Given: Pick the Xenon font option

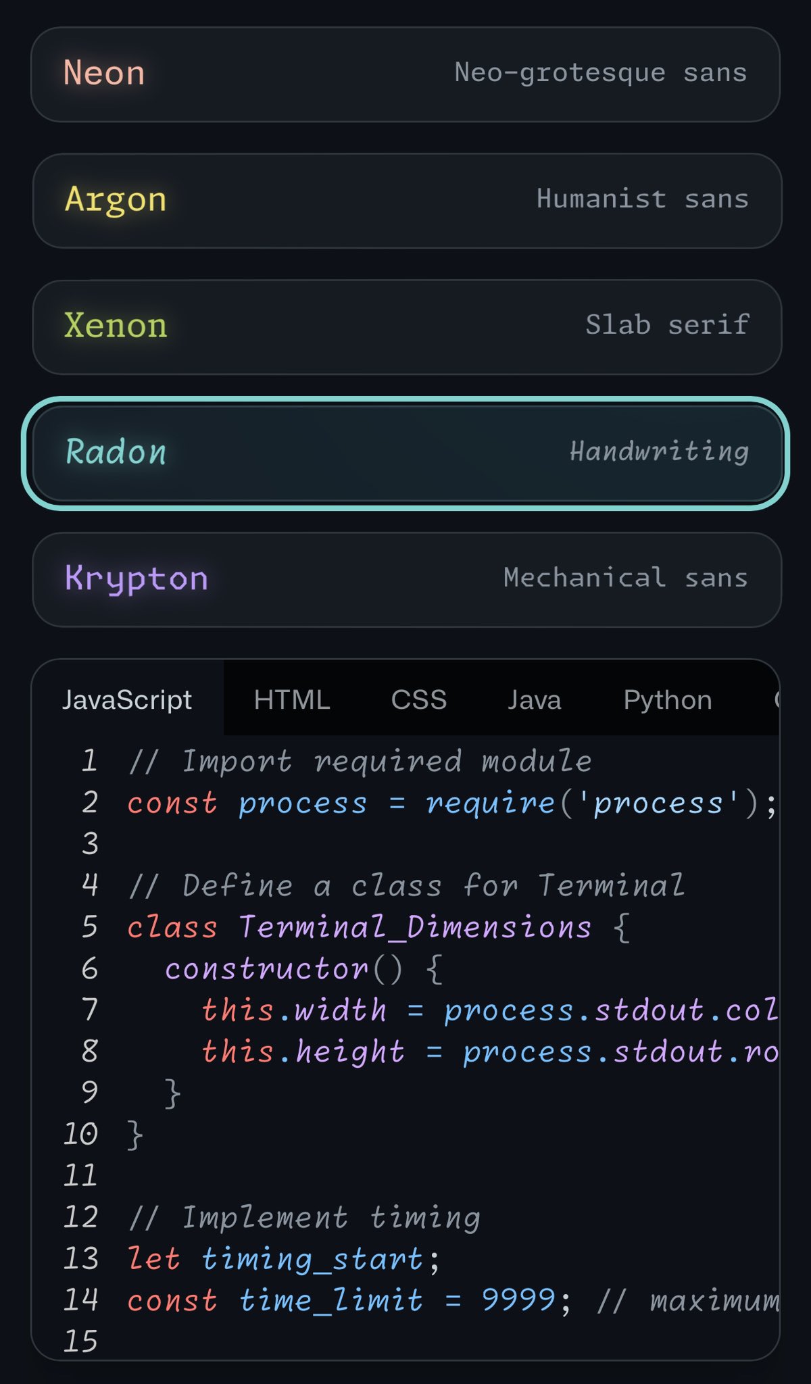Looking at the screenshot, I should point(405,327).
